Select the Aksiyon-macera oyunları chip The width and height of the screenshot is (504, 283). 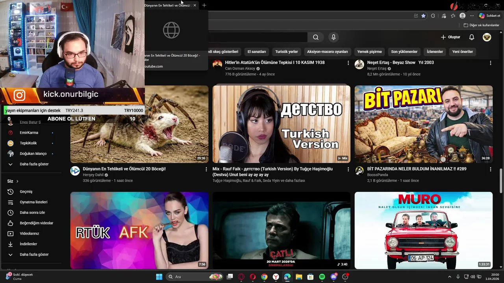(328, 51)
